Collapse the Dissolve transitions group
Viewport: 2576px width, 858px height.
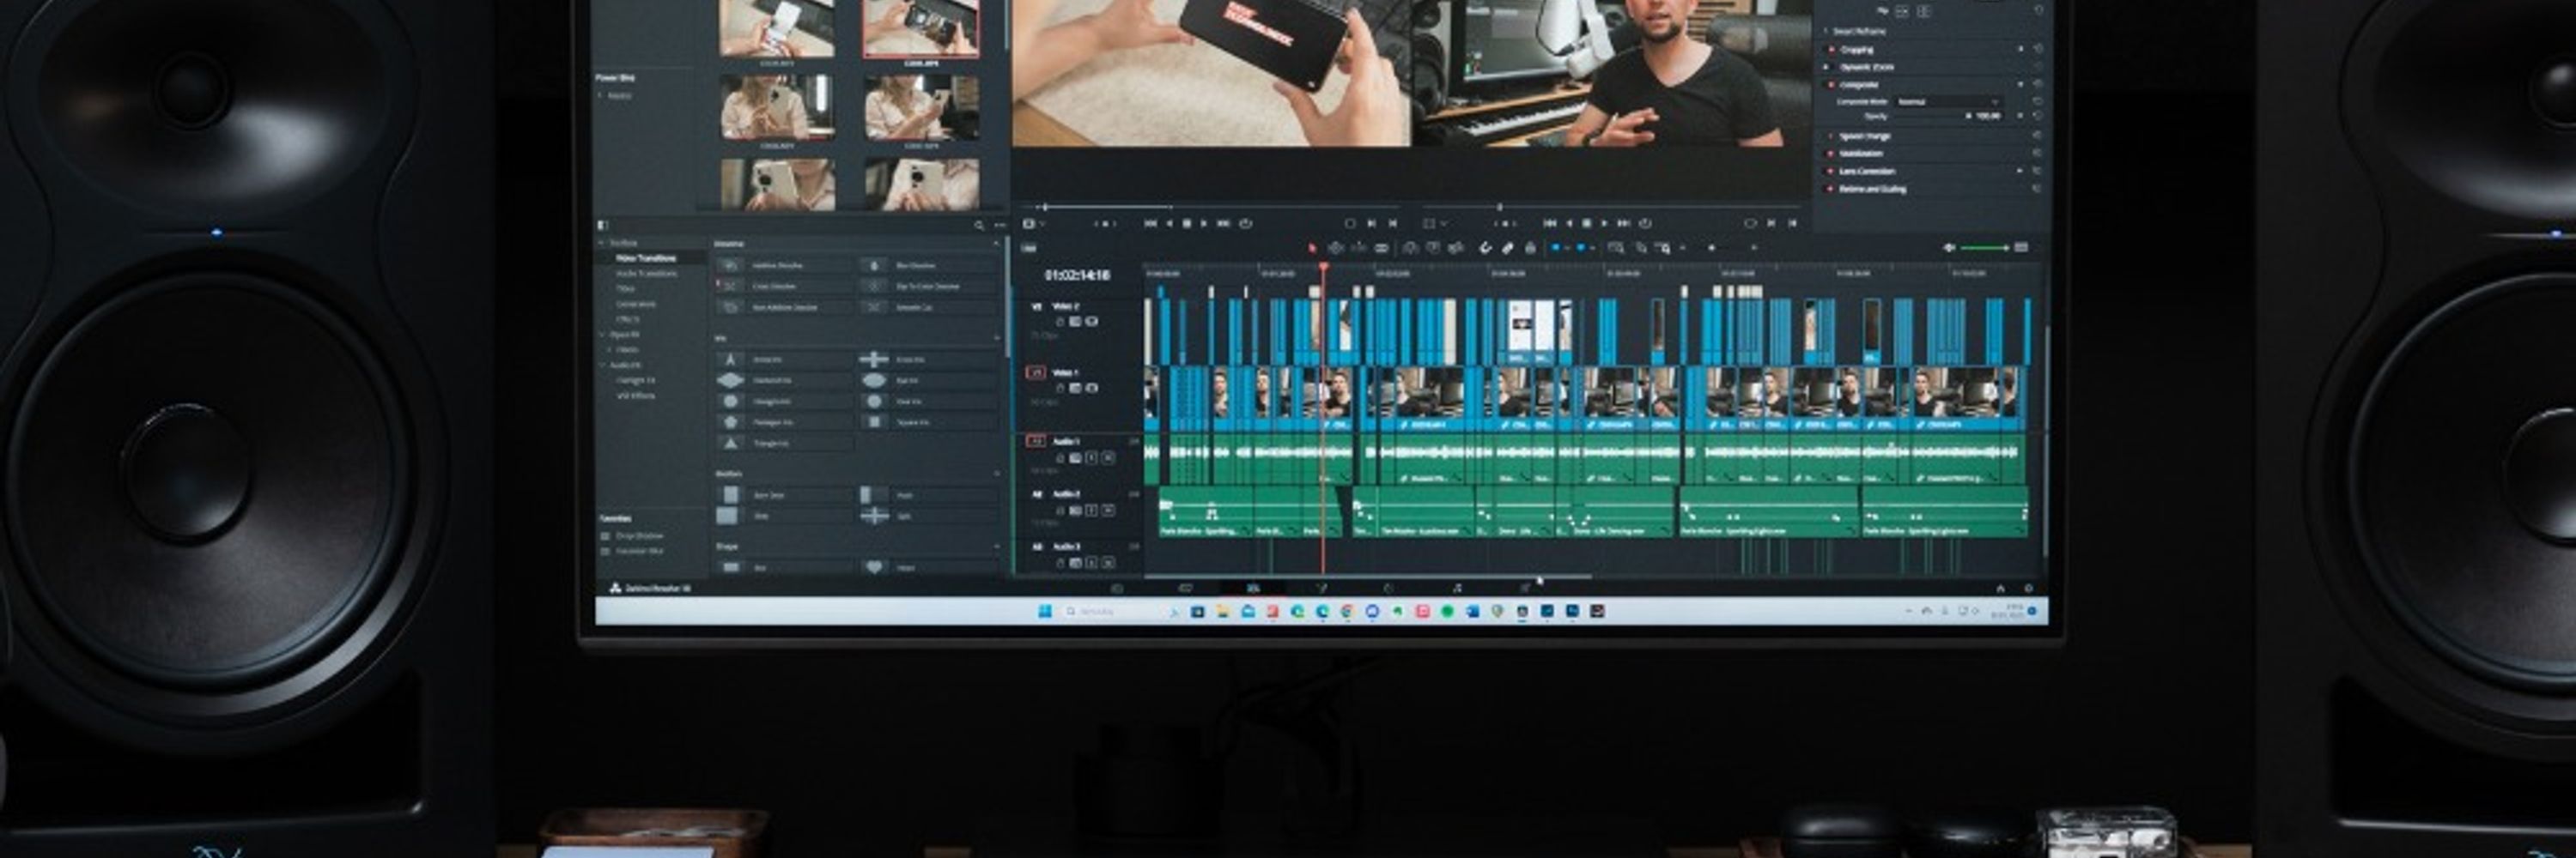[x=996, y=243]
